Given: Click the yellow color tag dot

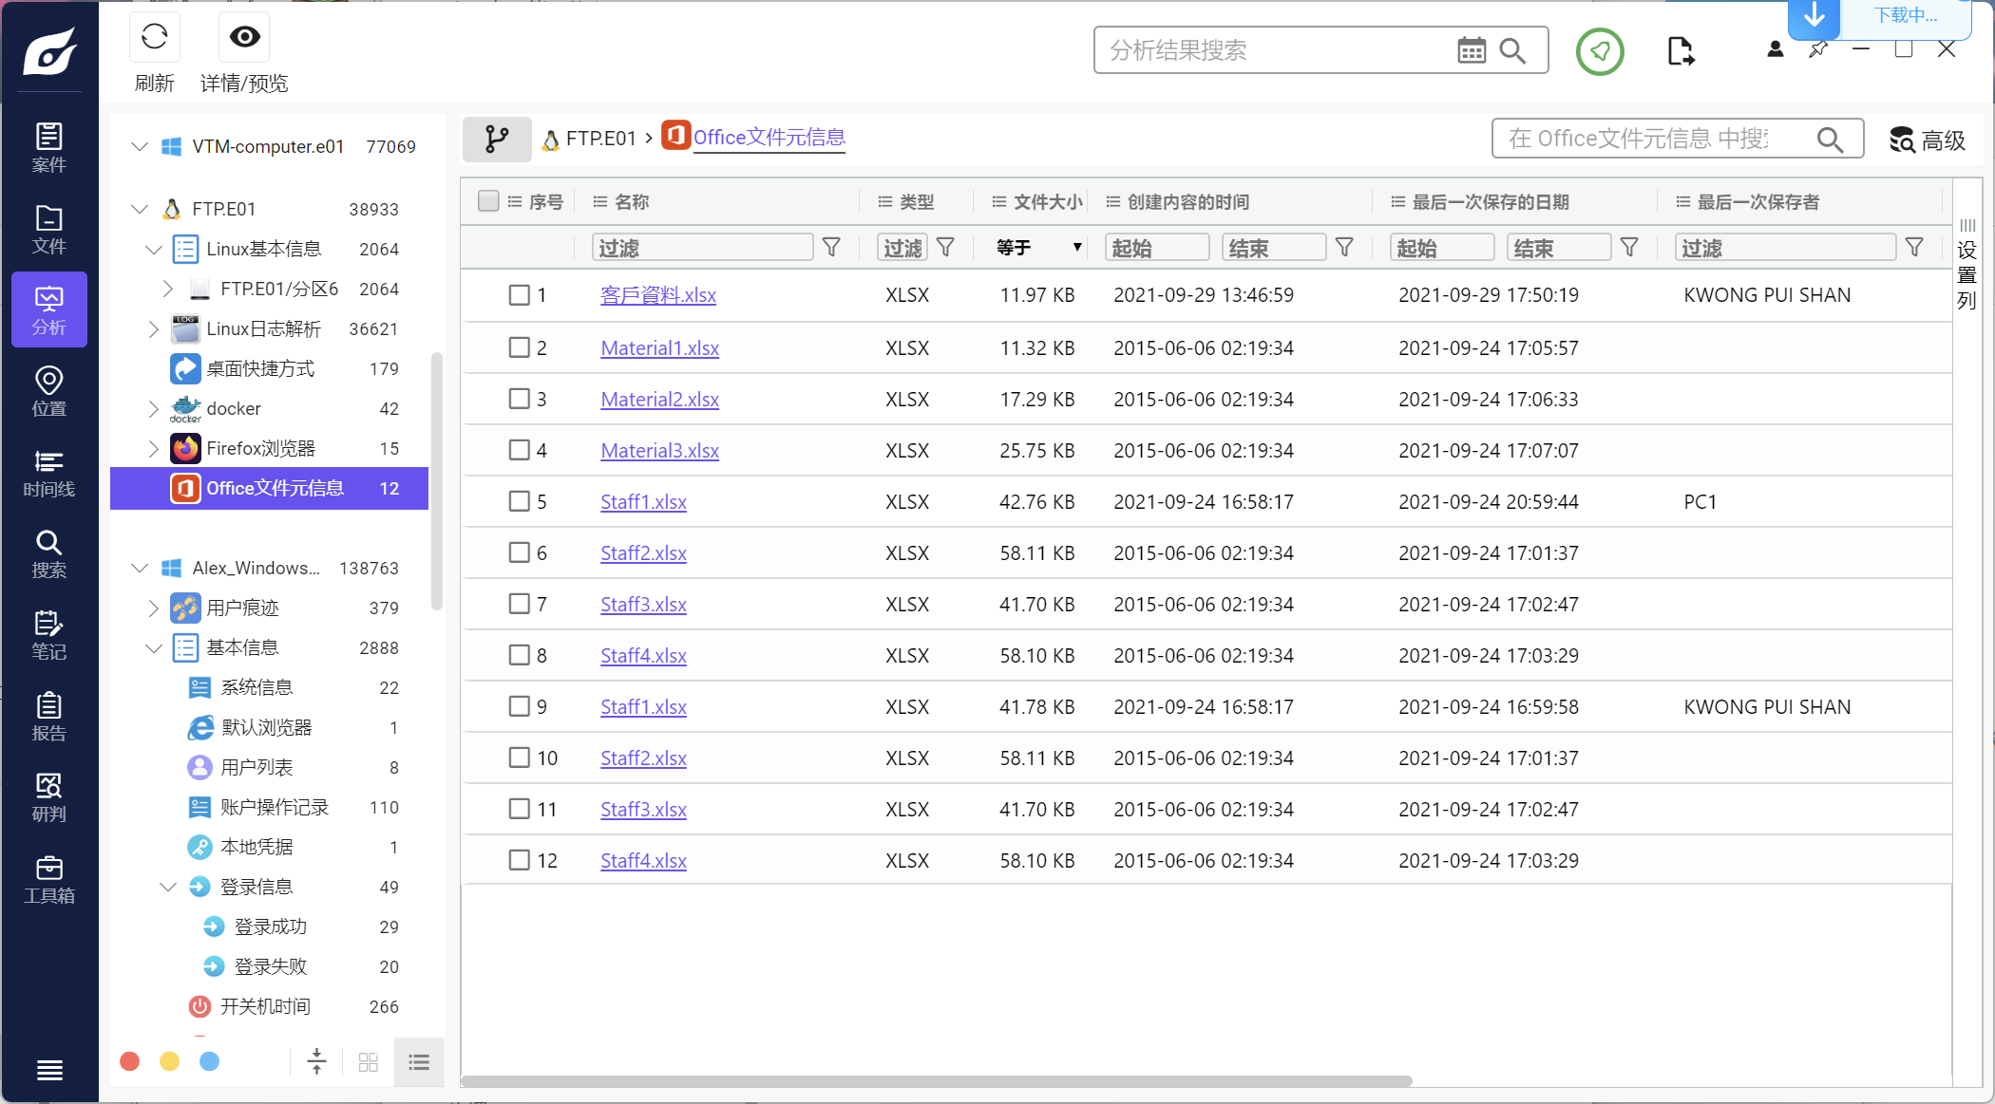Looking at the screenshot, I should 169,1061.
